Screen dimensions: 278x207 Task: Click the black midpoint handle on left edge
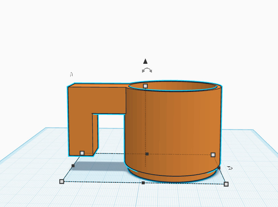73,166
